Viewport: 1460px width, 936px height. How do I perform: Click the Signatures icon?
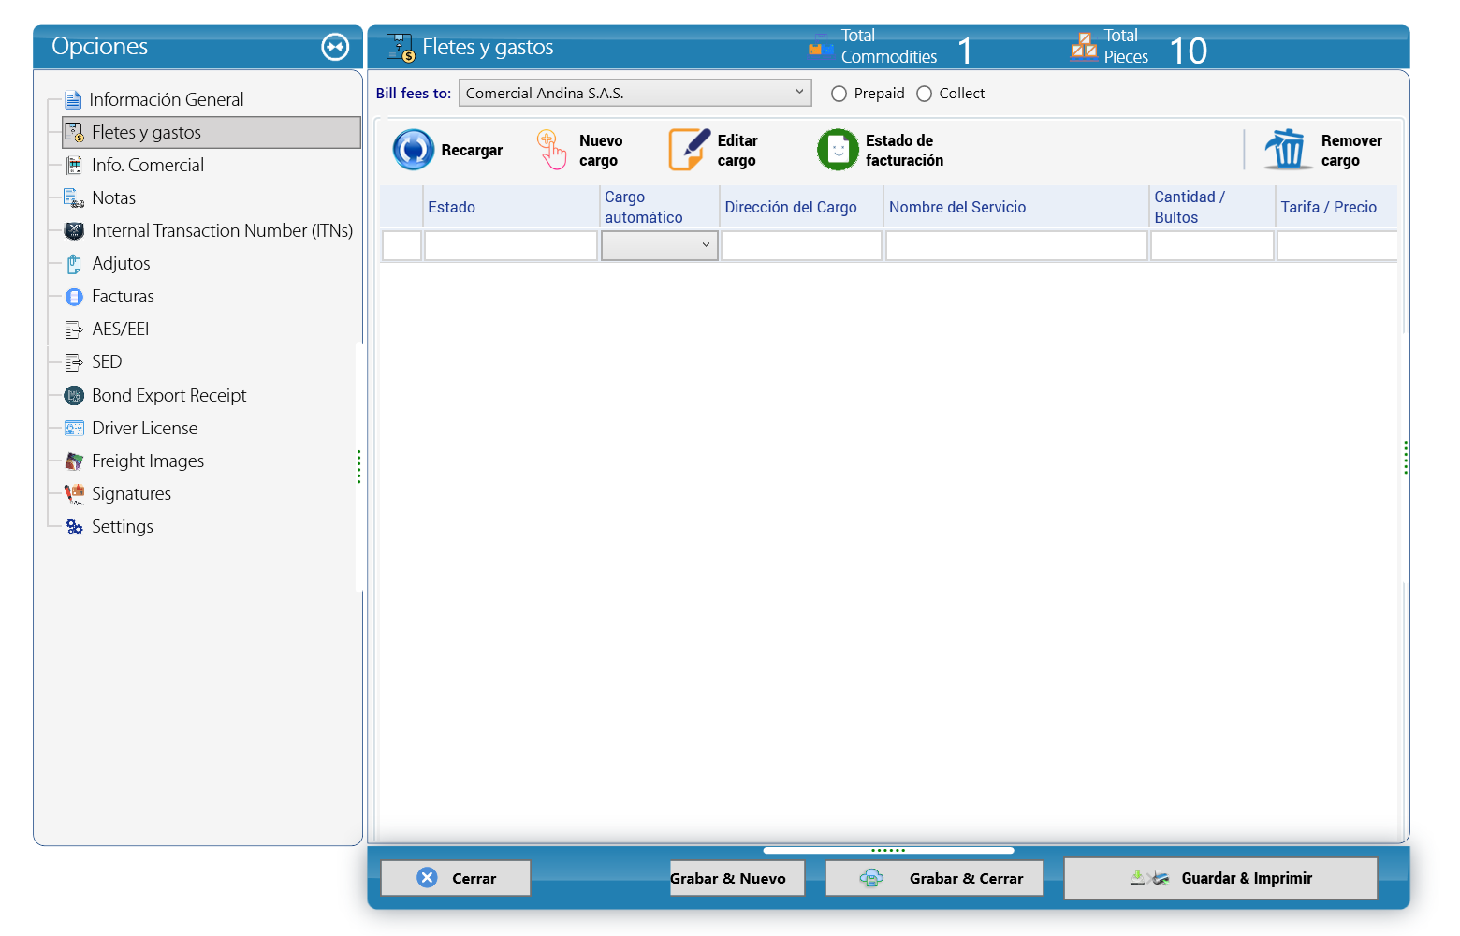tap(74, 494)
